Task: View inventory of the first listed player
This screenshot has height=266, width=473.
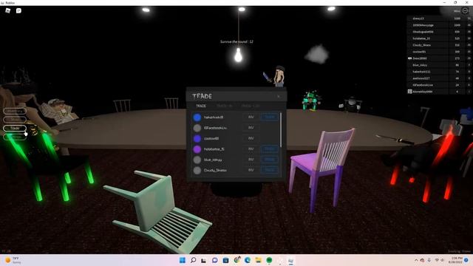Action: (251, 117)
